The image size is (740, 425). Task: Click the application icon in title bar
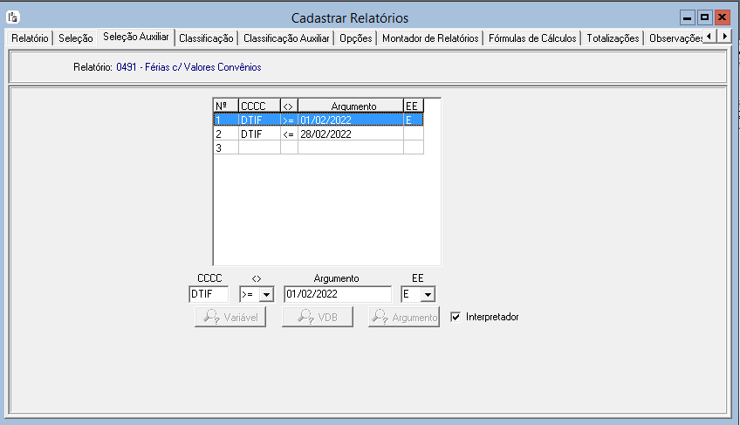click(x=13, y=17)
